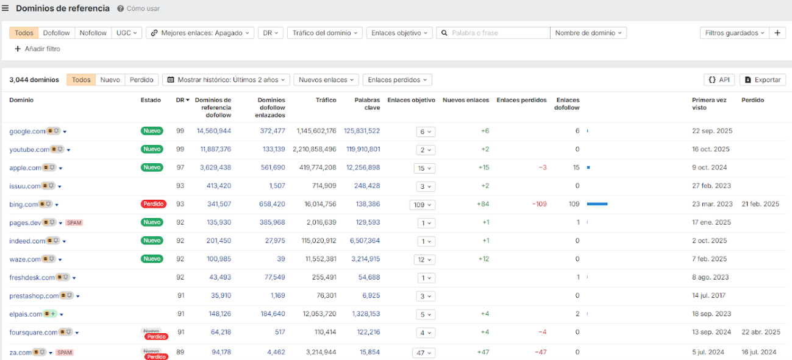This screenshot has width=792, height=360.
Task: Click the badge icon beside google.com
Action: [x=54, y=131]
